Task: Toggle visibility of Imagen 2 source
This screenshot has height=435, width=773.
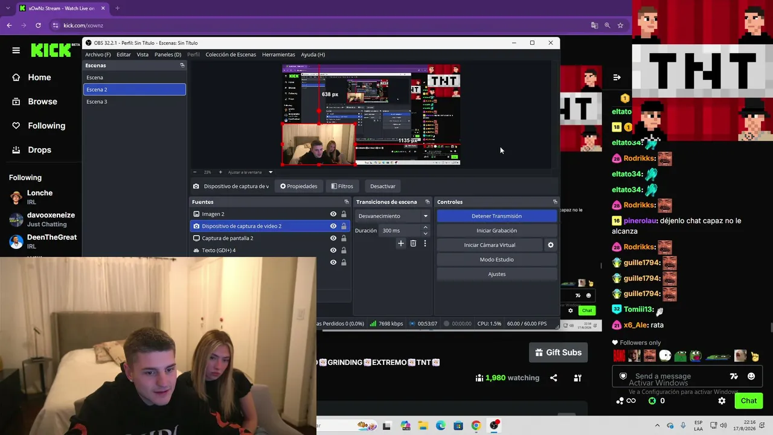Action: tap(333, 214)
